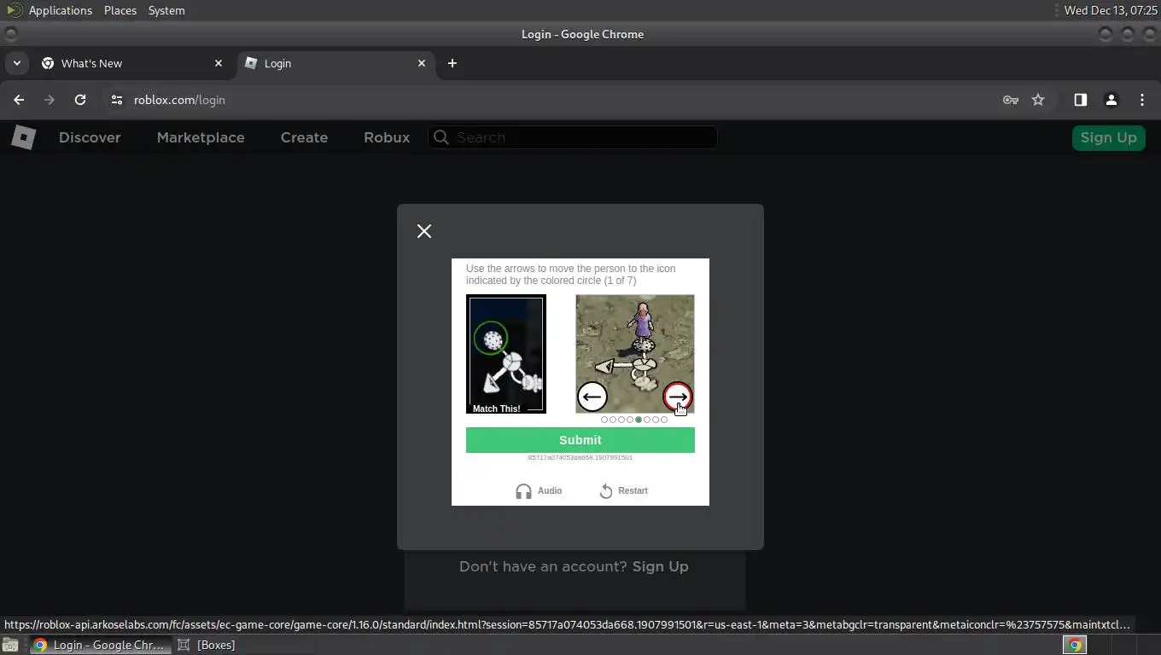View site information icon in the address bar

click(117, 100)
